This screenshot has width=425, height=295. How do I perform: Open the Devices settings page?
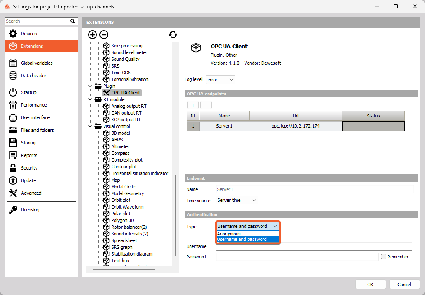click(x=41, y=34)
